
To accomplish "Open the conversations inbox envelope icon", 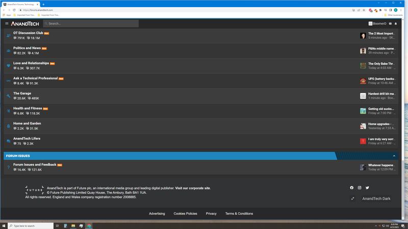I will pos(390,23).
